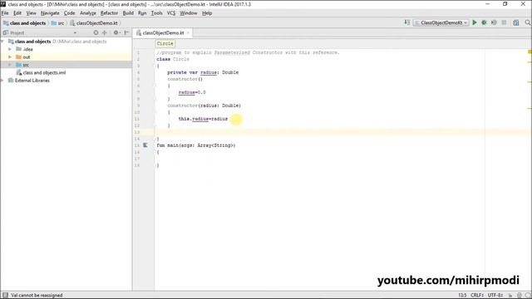The width and height of the screenshot is (532, 299).
Task: Open the Run menu
Action: (x=142, y=13)
